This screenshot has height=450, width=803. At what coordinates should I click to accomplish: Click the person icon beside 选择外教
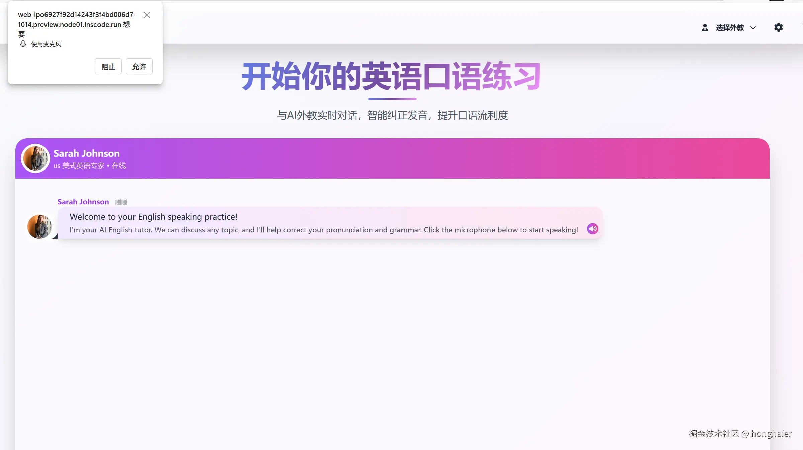[705, 28]
